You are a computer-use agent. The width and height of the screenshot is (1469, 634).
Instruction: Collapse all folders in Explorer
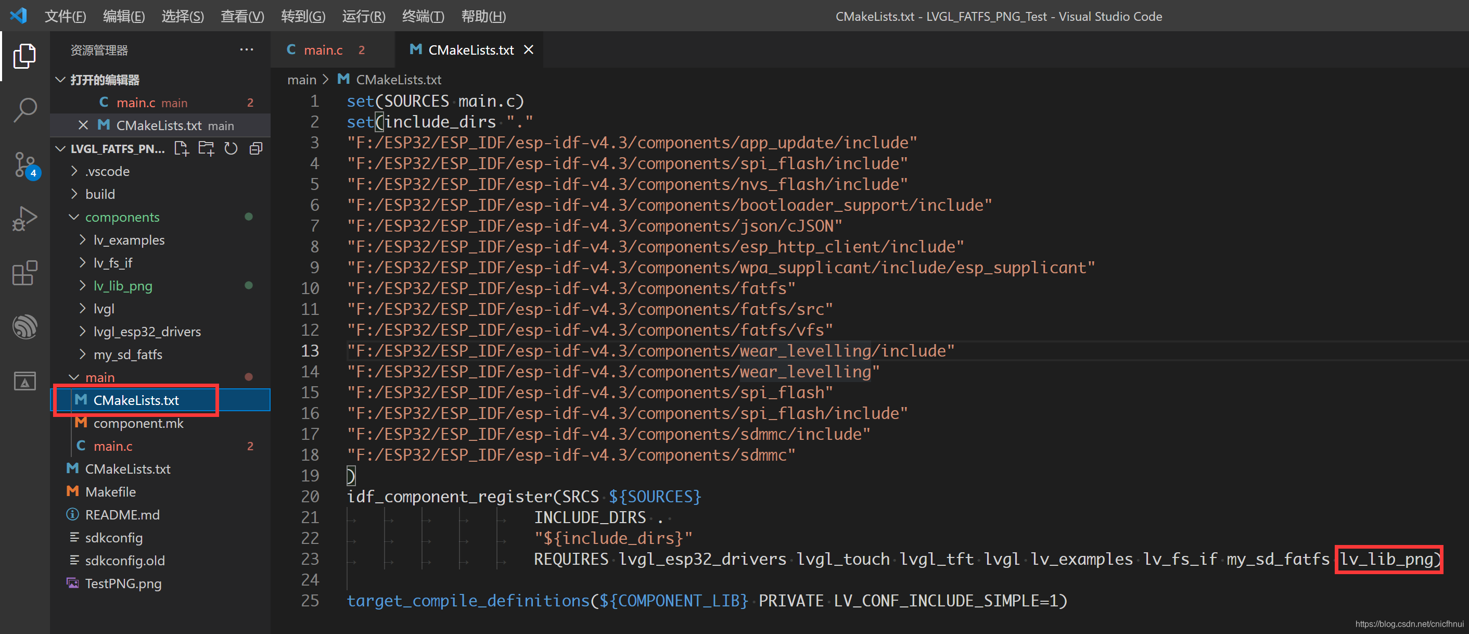click(256, 148)
